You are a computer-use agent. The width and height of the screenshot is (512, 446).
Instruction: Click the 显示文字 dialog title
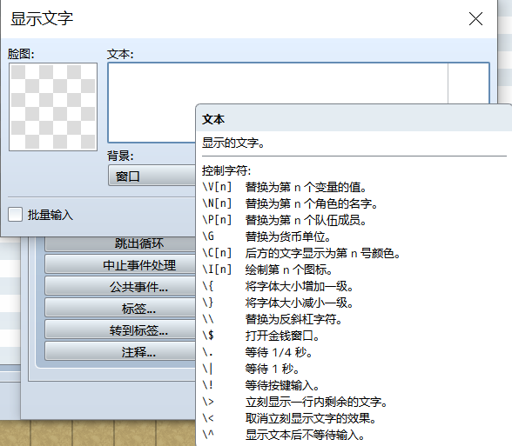tap(42, 18)
